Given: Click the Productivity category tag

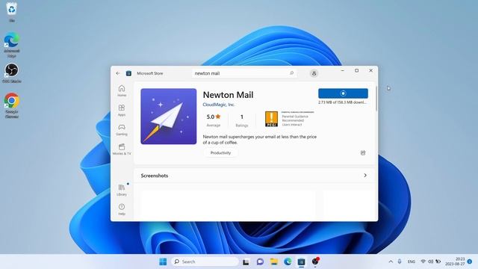Looking at the screenshot, I should (x=220, y=152).
